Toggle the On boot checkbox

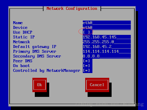click(86, 66)
